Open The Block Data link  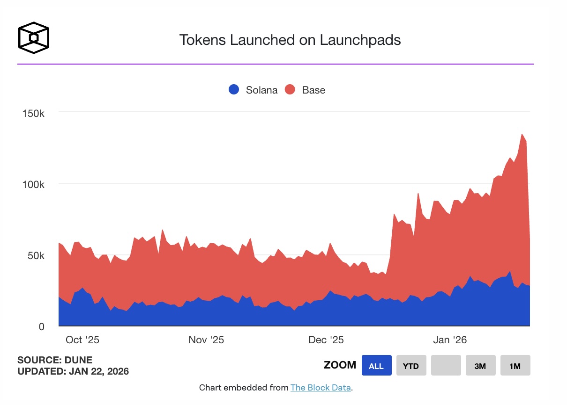321,387
